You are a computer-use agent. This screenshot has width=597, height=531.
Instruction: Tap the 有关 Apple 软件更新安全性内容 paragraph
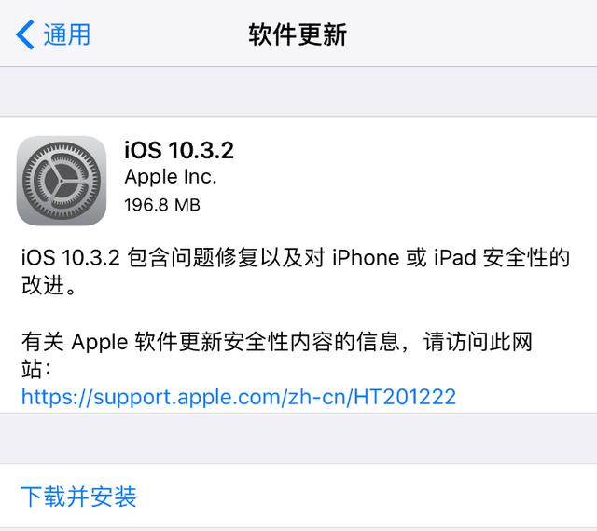(277, 341)
